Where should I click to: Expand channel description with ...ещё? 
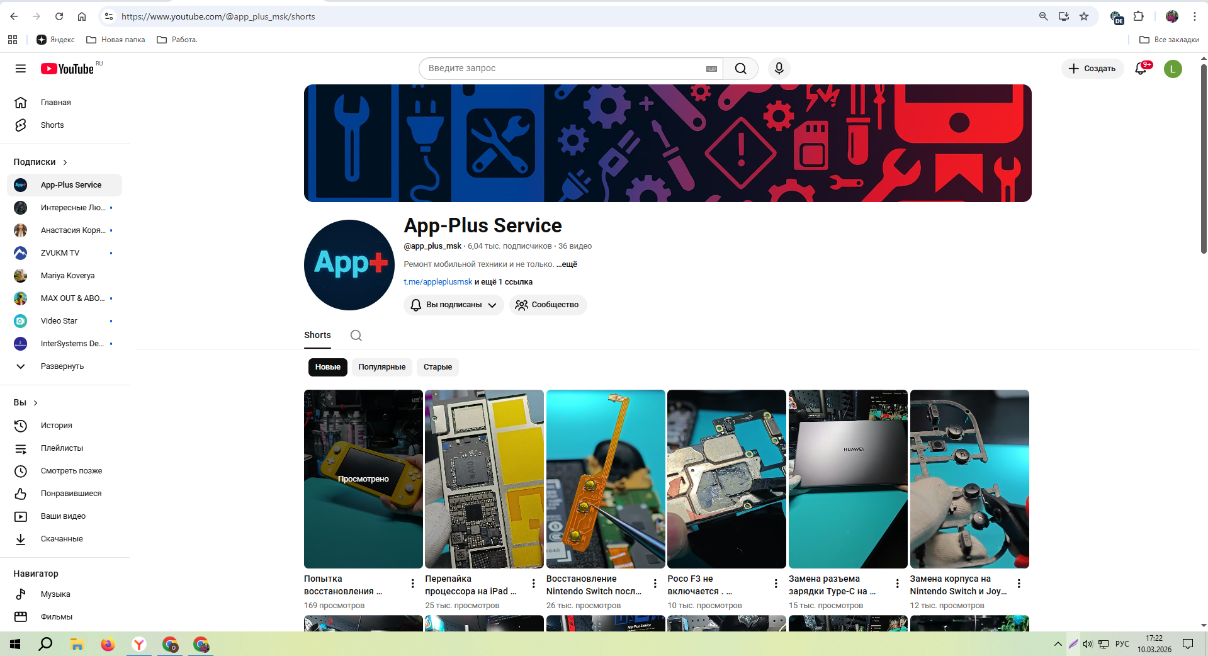(x=567, y=264)
